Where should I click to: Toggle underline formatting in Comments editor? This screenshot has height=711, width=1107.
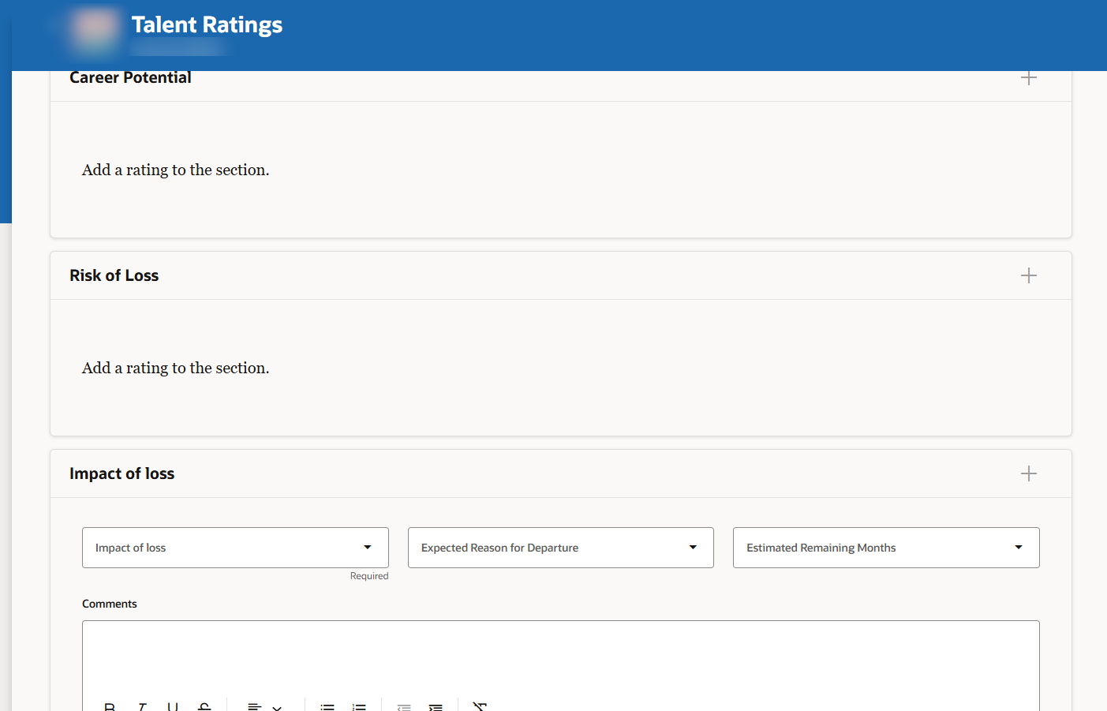[x=173, y=707]
